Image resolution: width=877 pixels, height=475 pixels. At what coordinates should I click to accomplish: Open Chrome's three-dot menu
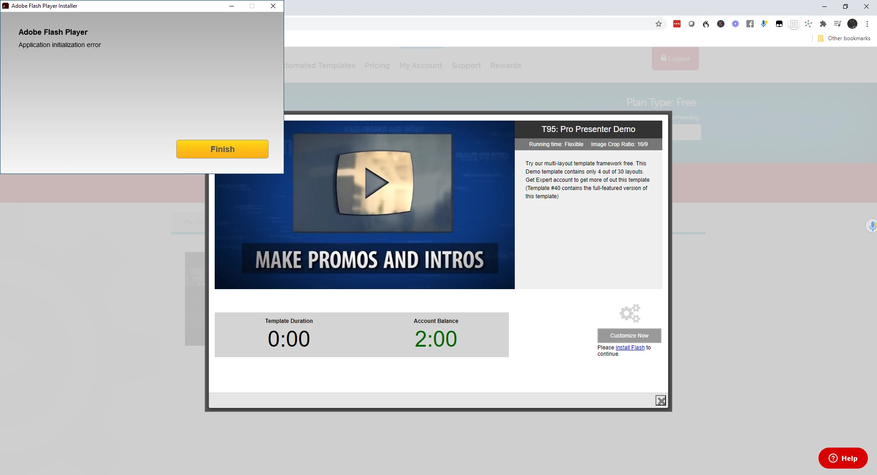click(867, 24)
